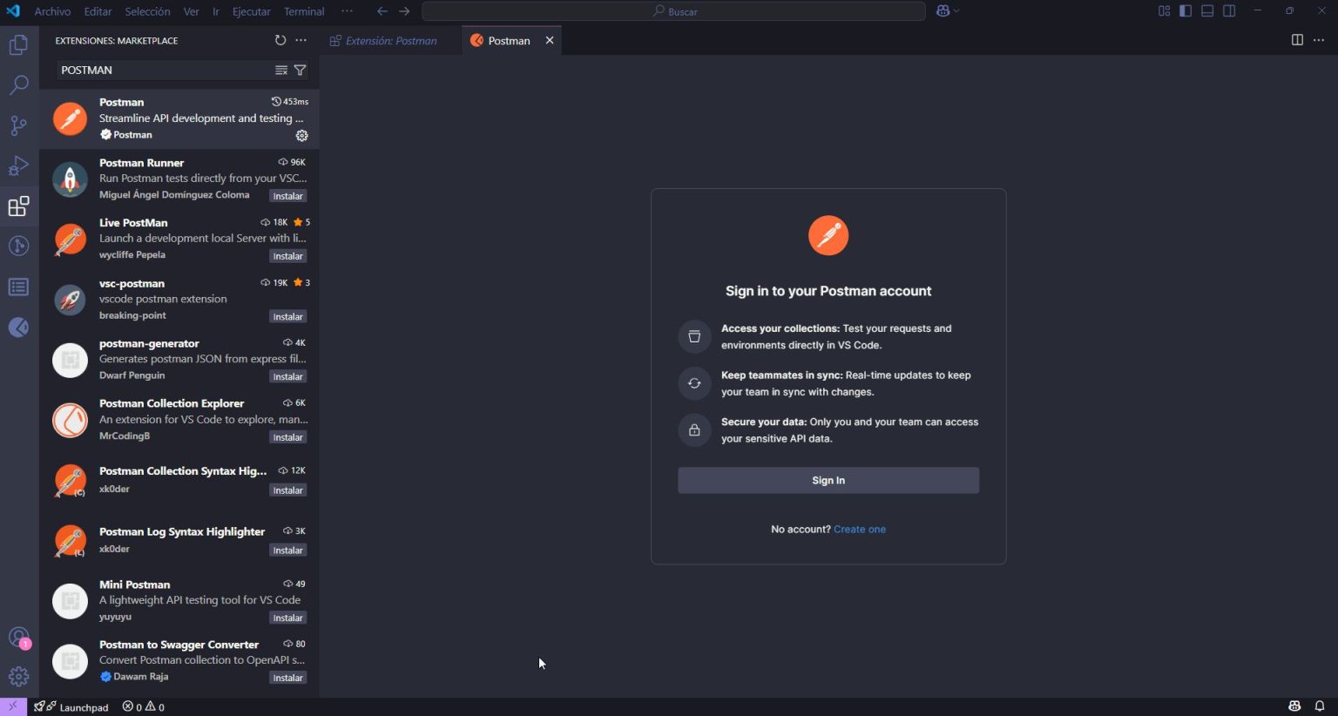This screenshot has height=716, width=1338.
Task: Open the Search view in the activity bar
Action: (18, 84)
